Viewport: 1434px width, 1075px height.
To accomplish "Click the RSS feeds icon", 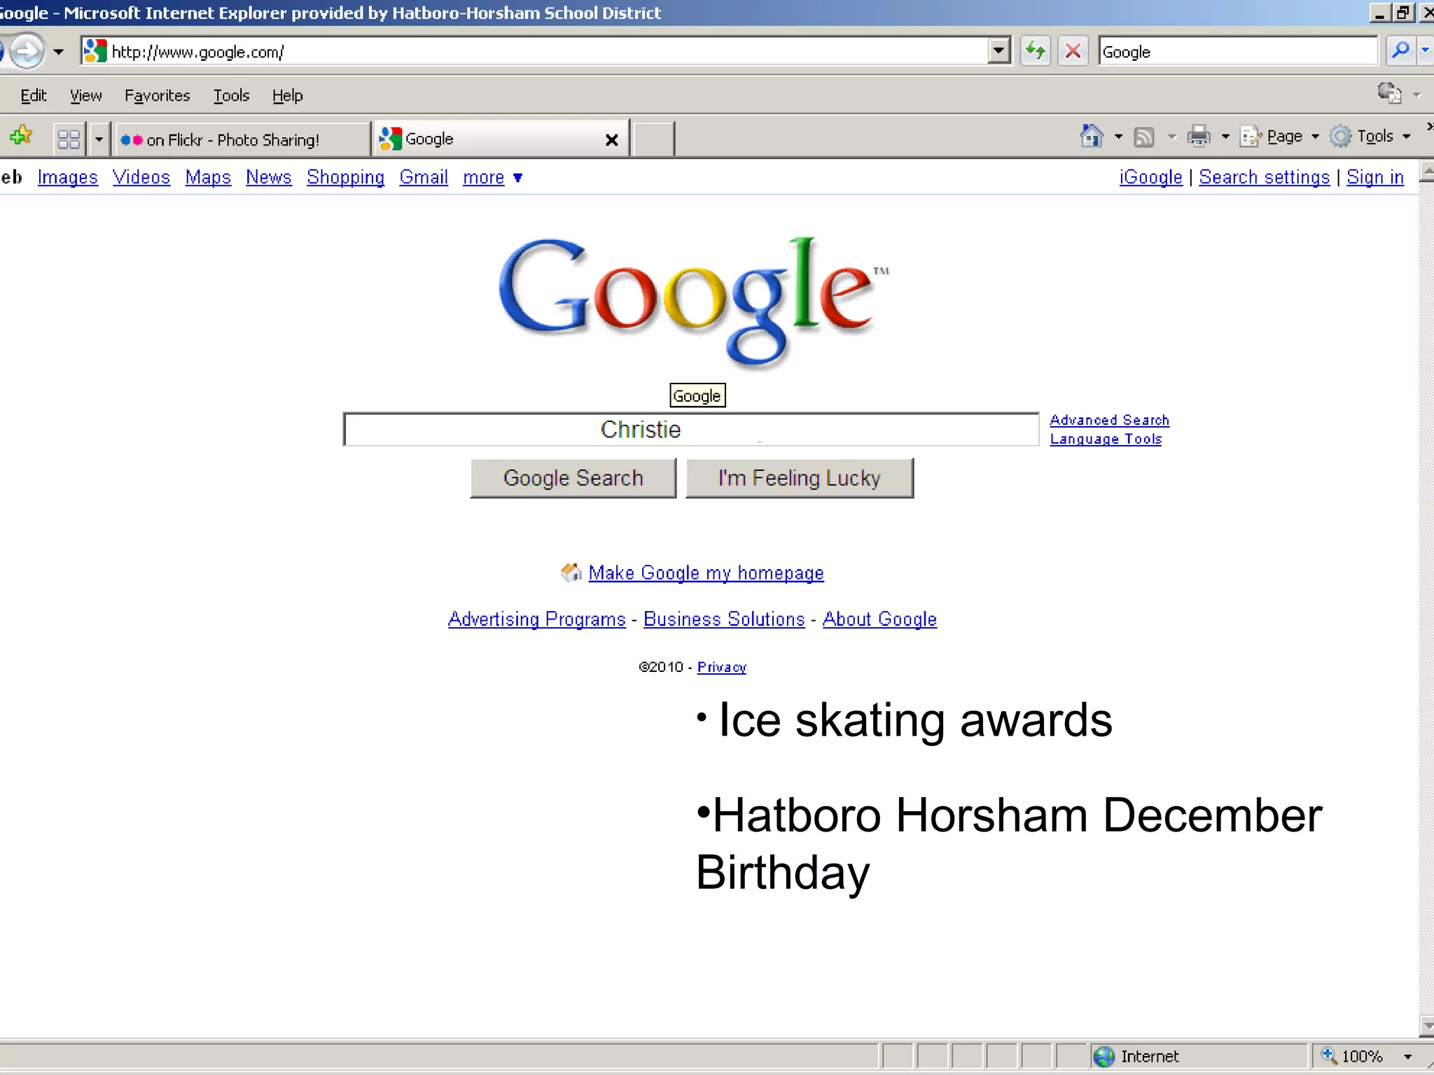I will [1143, 136].
